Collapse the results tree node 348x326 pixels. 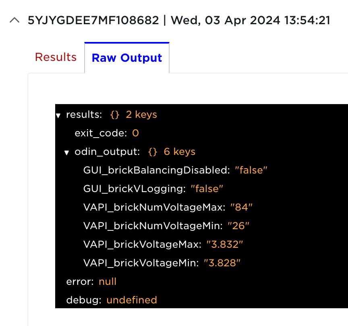[x=58, y=115]
